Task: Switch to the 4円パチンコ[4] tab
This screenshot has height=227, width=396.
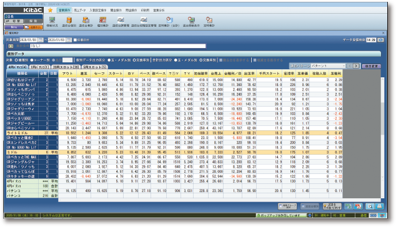Action: coord(17,67)
